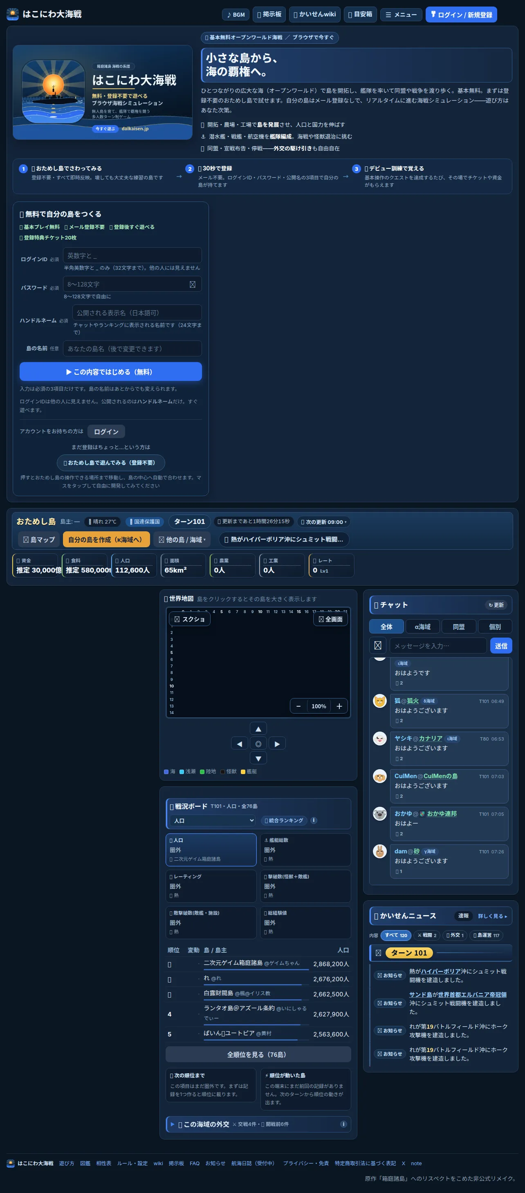Image resolution: width=525 pixels, height=1193 pixels.
Task: Click the icon button left of message box
Action: [378, 646]
